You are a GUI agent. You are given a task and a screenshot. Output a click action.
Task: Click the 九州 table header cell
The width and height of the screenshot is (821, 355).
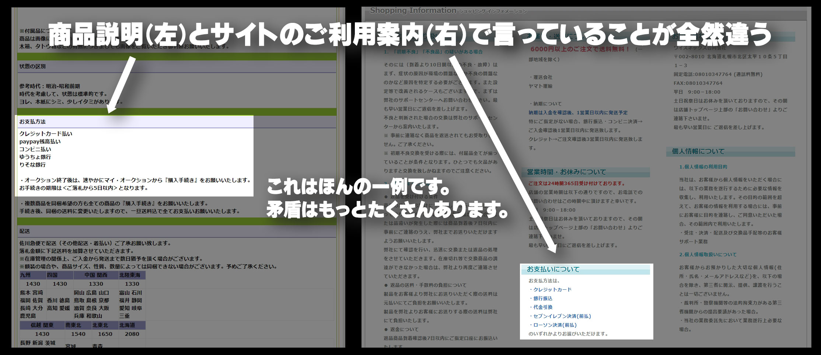[x=33, y=275]
